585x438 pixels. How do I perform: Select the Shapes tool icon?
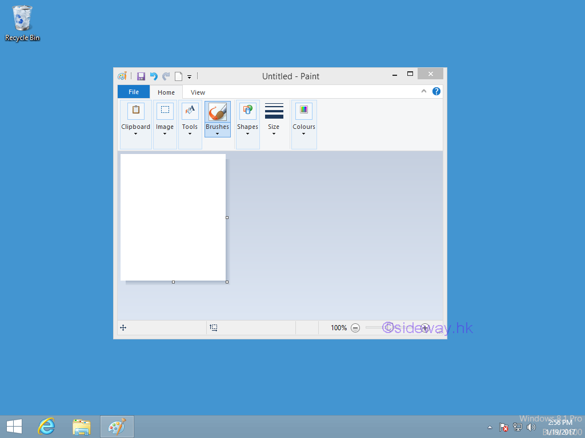[247, 118]
